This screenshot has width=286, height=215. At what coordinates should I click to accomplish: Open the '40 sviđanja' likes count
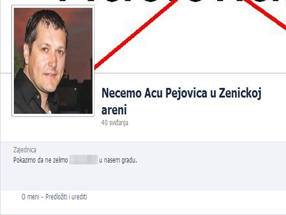coord(115,123)
